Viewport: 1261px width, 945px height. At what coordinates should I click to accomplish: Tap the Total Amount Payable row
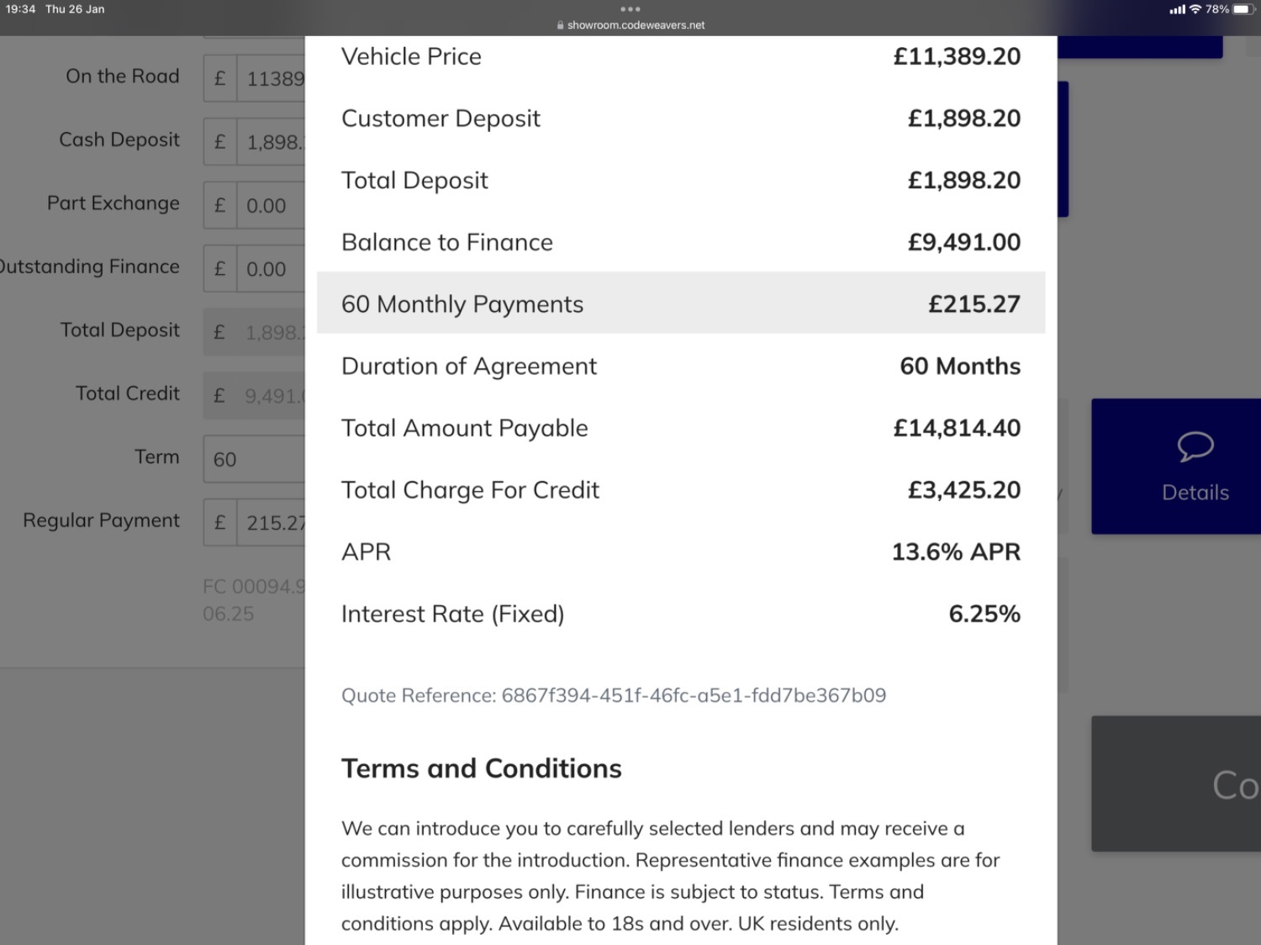(x=681, y=428)
